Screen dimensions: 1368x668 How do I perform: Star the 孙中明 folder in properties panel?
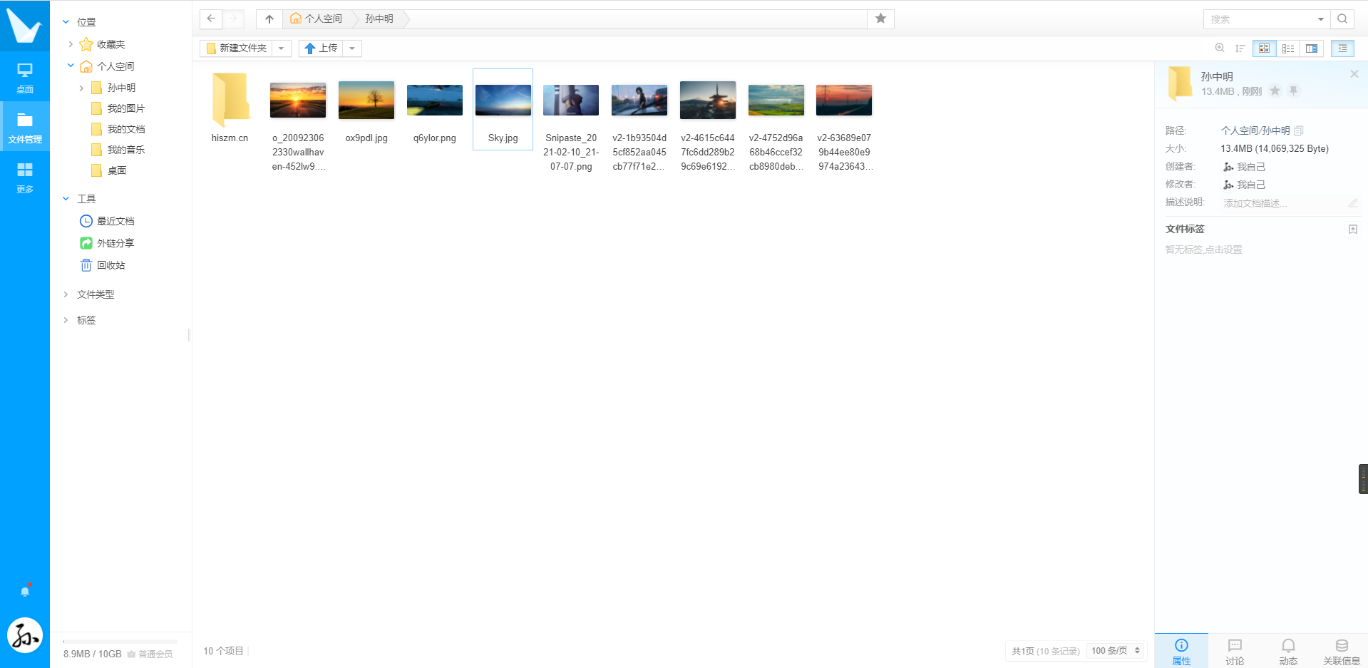tap(1275, 91)
